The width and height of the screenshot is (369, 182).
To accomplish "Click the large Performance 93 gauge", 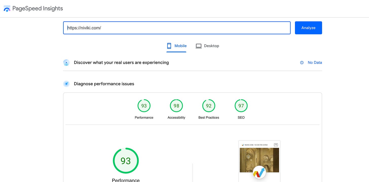I will [126, 161].
